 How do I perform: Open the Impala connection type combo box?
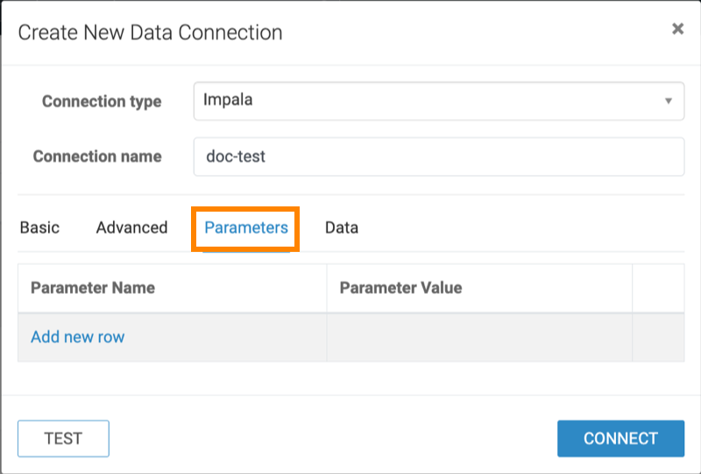(x=439, y=101)
